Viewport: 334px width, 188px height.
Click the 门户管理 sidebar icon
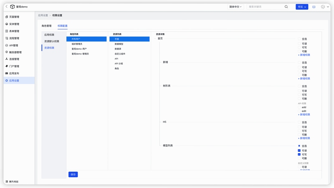7,66
